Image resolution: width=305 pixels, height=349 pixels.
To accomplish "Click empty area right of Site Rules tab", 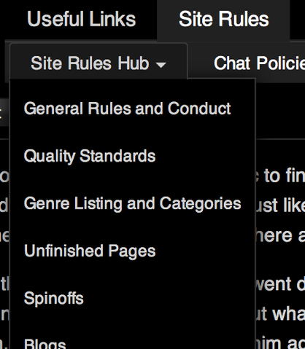I will coord(298,20).
